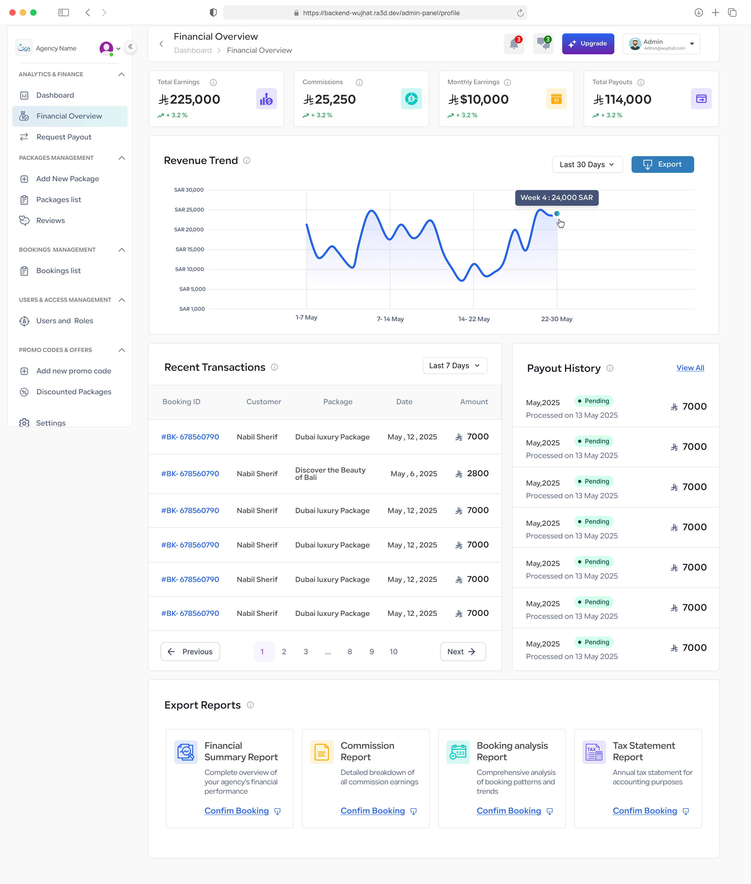Image resolution: width=751 pixels, height=884 pixels.
Task: Click the Upgrade button
Action: (x=588, y=44)
